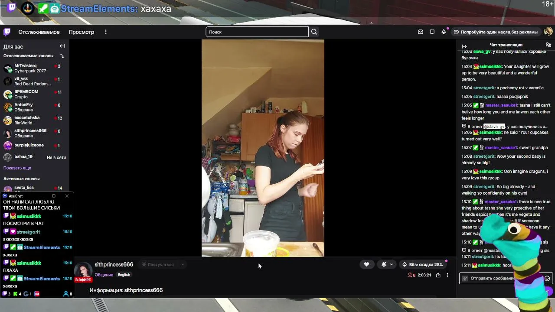Click Показать еще link in sidebar
This screenshot has height=312, width=555.
coord(17,168)
